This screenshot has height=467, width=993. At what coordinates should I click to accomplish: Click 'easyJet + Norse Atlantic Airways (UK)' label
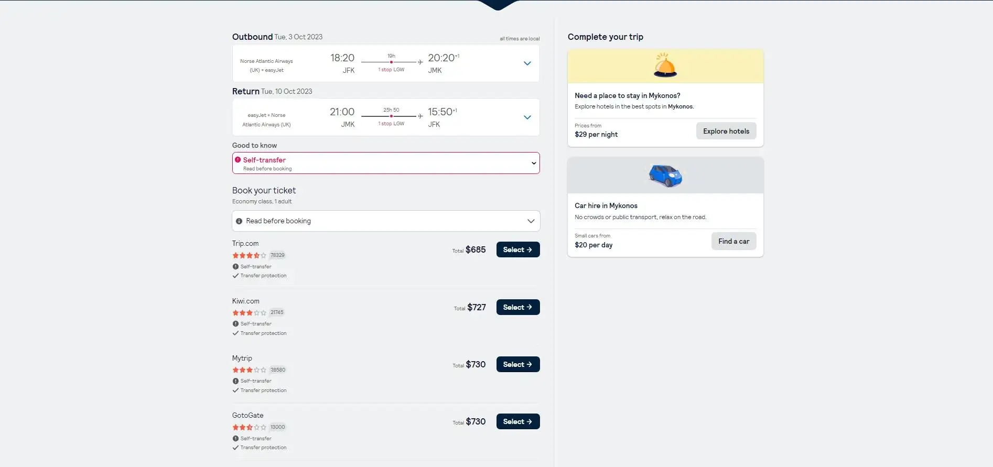coord(266,120)
